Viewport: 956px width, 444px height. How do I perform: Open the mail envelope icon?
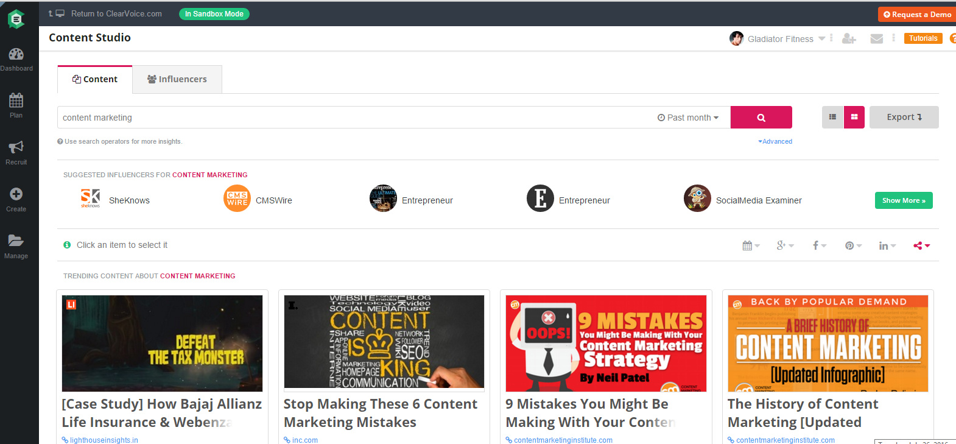(877, 39)
